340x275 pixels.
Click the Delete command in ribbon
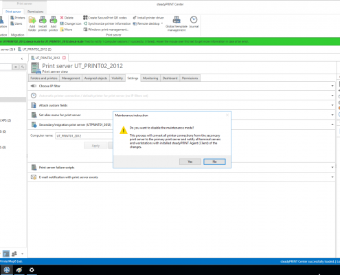tap(67, 18)
